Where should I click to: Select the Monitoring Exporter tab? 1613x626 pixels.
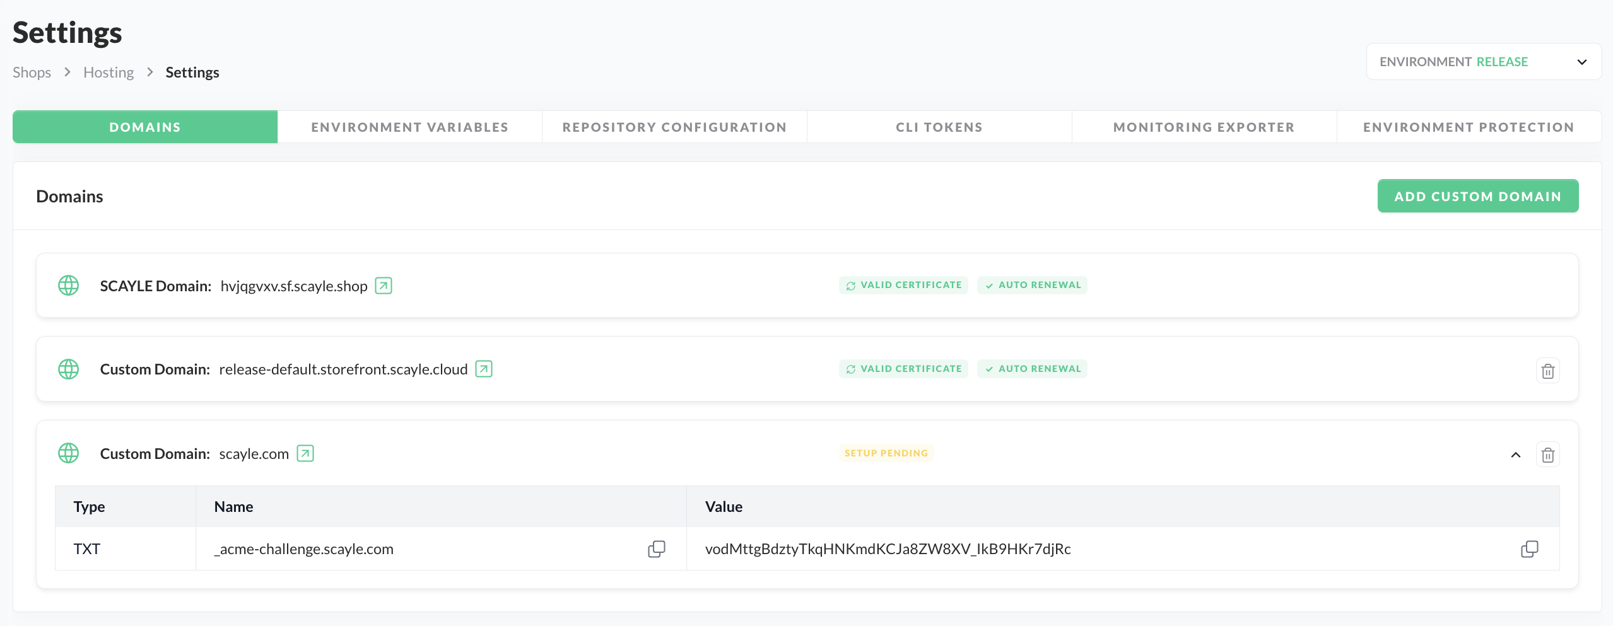point(1204,127)
